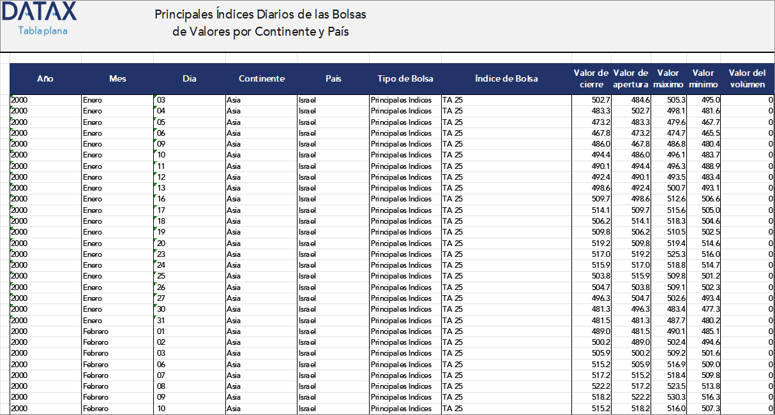
Task: Select the Tipo de Bolsa column header
Action: tap(405, 78)
